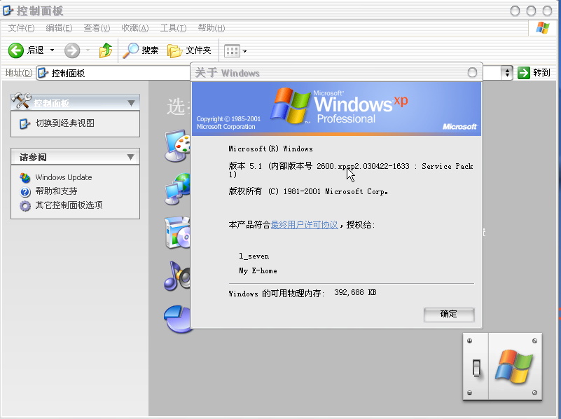The width and height of the screenshot is (561, 419).
Task: Click 确定 in the About Windows dialog
Action: 449,315
